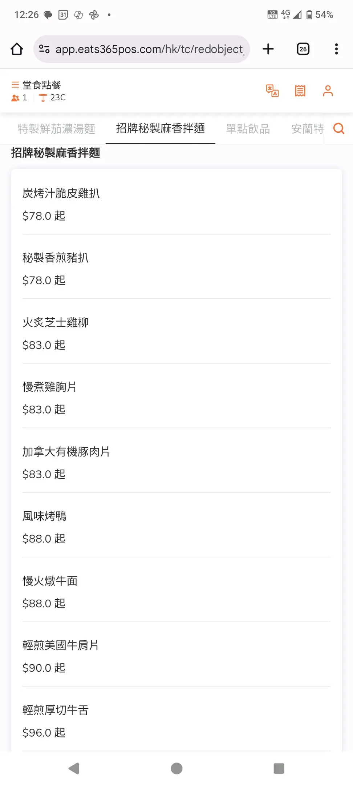
Task: Tap the orange search icon
Action: coord(338,129)
